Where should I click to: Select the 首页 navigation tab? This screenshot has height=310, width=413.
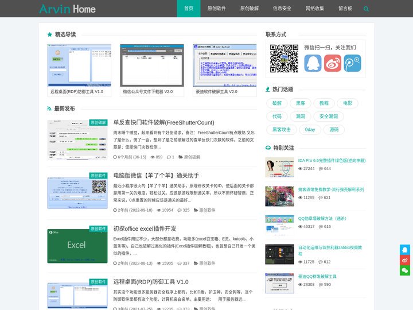pos(189,9)
